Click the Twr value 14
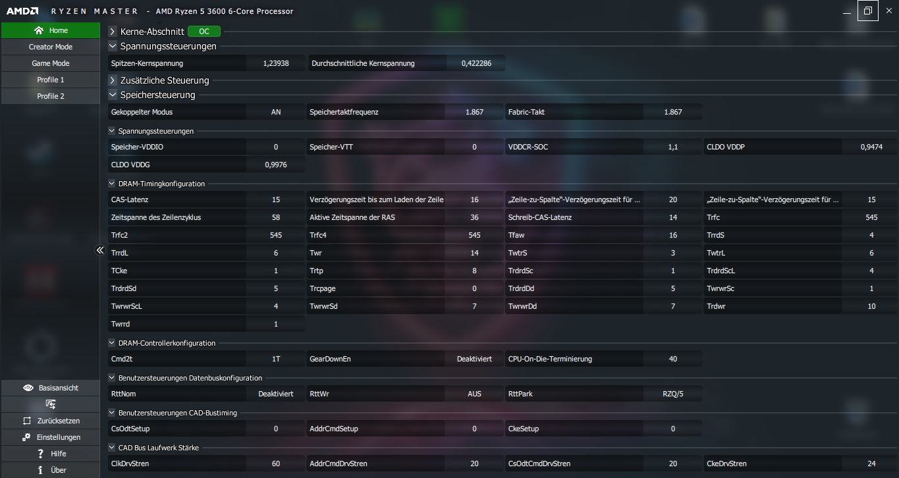Screen dimensions: 899x478 click(x=474, y=253)
